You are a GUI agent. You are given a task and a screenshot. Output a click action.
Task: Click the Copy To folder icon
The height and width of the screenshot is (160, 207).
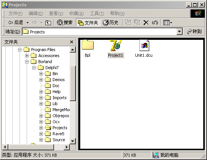137,23
